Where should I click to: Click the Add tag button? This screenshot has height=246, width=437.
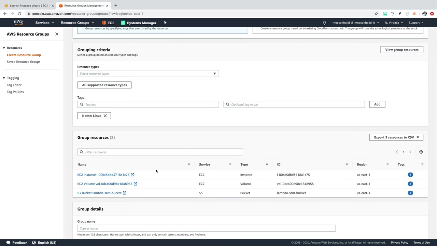point(377,105)
